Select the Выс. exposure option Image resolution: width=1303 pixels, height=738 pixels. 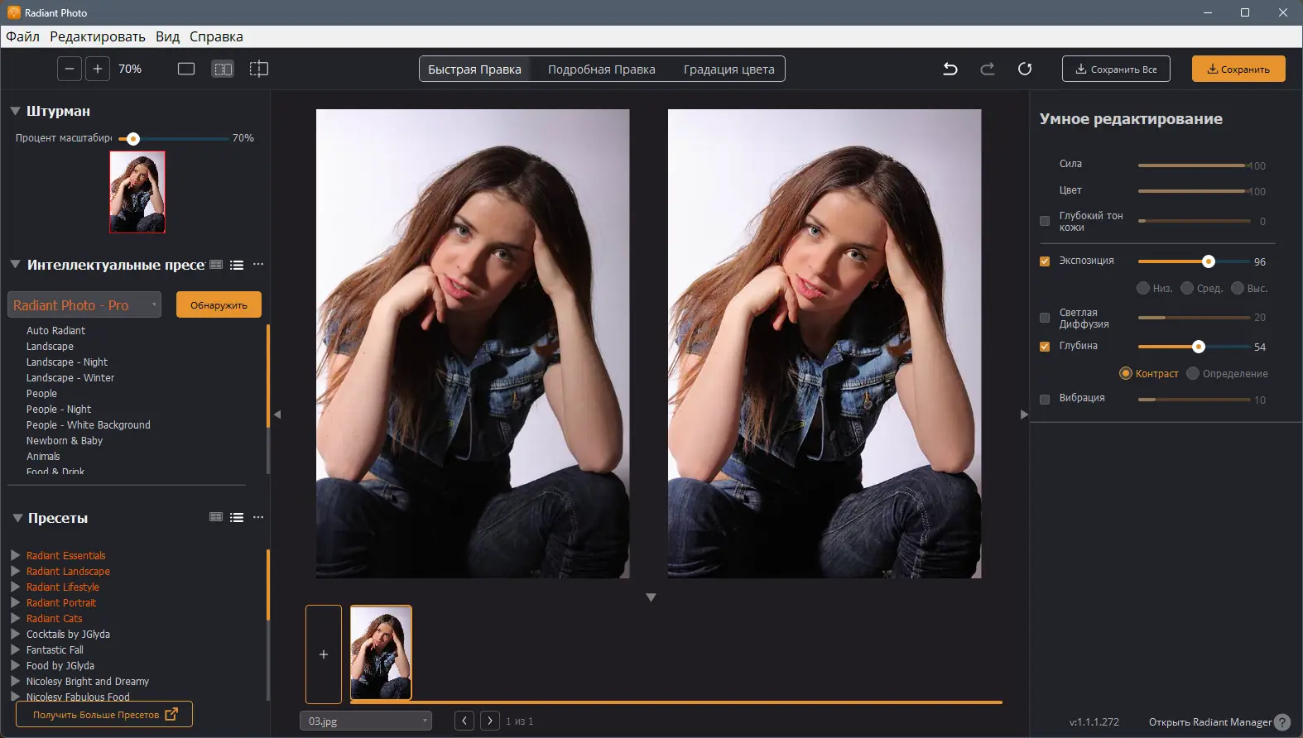pos(1238,288)
